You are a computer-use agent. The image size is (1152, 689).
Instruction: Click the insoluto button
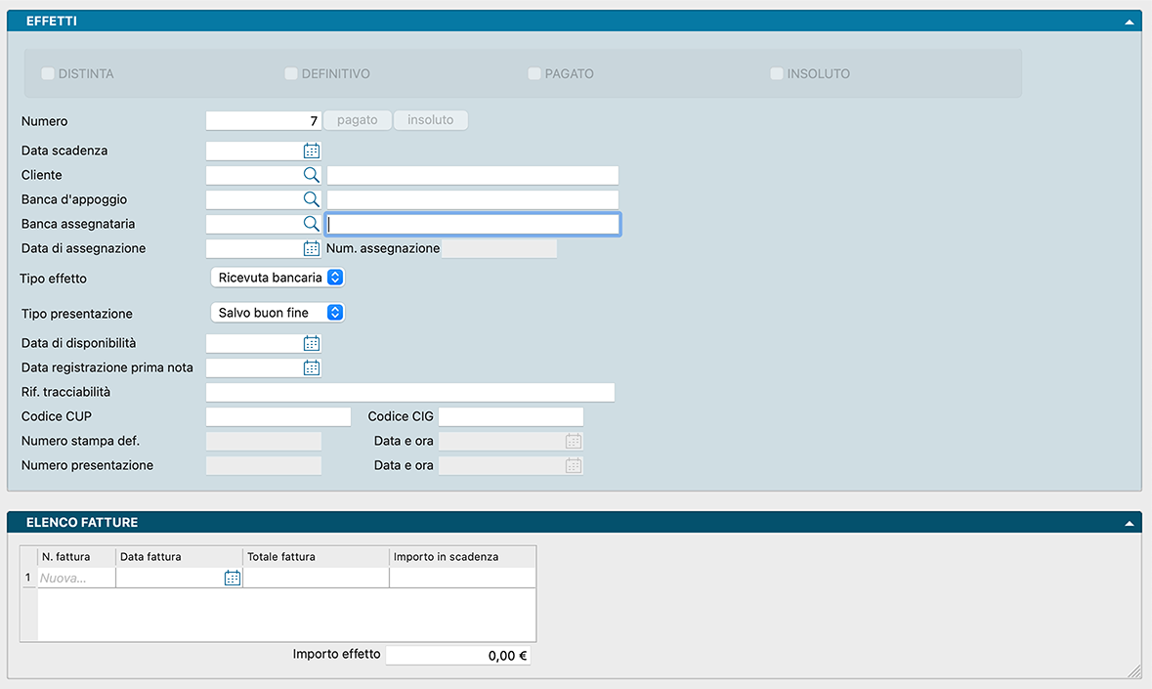pyautogui.click(x=431, y=120)
